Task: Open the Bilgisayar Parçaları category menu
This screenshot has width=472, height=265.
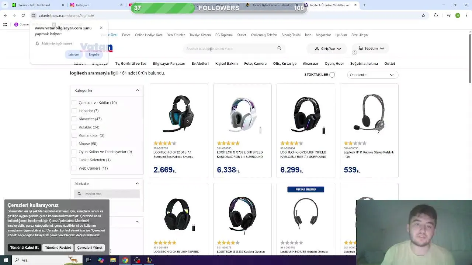Action: (x=169, y=63)
